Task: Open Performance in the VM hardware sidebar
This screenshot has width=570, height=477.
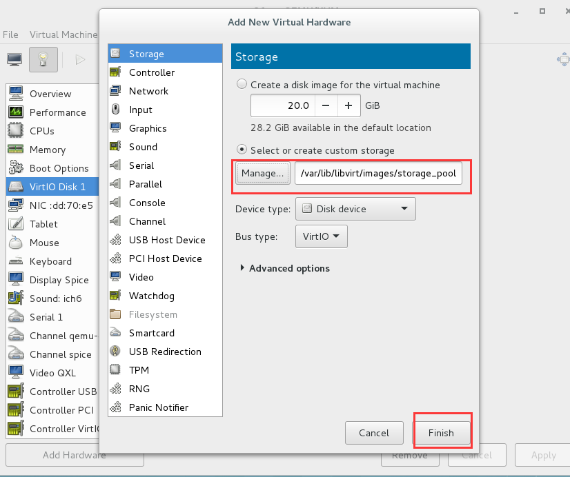Action: coord(52,112)
